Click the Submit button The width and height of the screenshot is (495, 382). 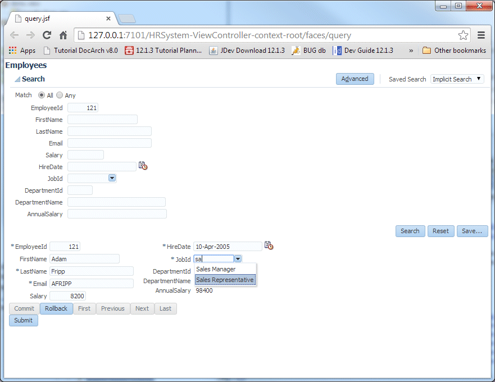coord(24,320)
